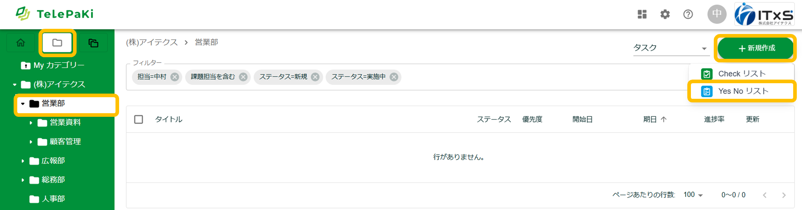Expand the 営業資料 subfolder
802x210 pixels.
tap(31, 123)
